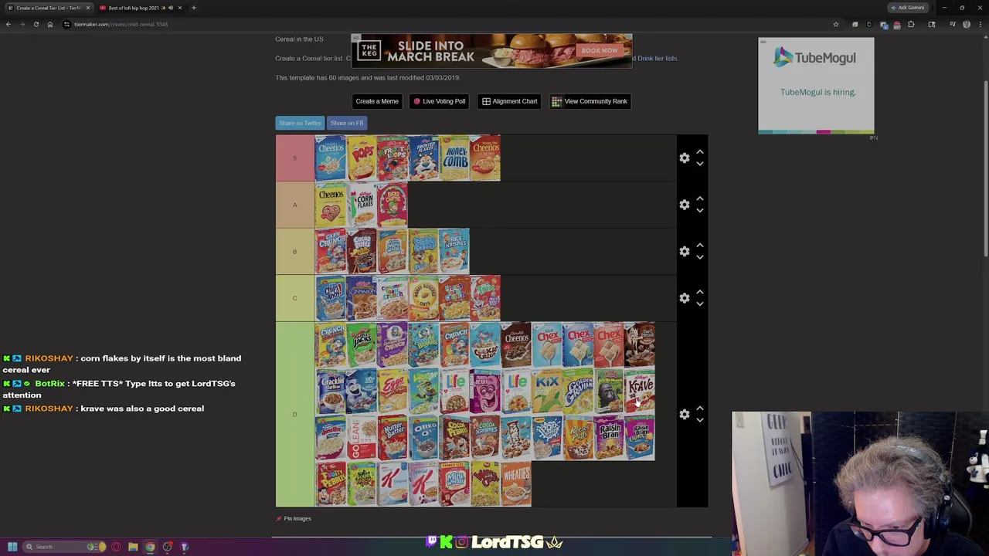Open the Alignment Chart
Viewport: 989px width, 556px height.
pos(509,101)
